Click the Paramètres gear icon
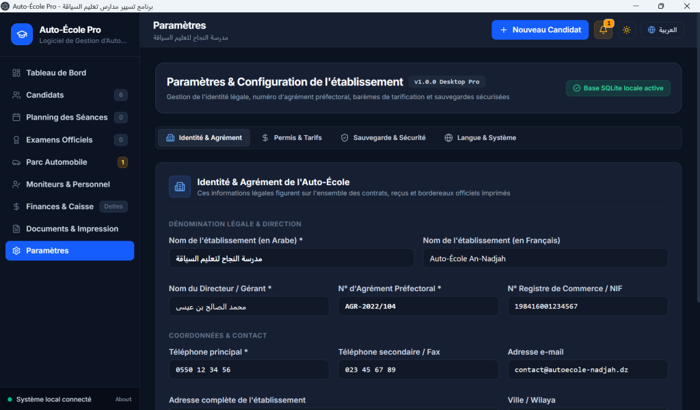 (x=16, y=251)
